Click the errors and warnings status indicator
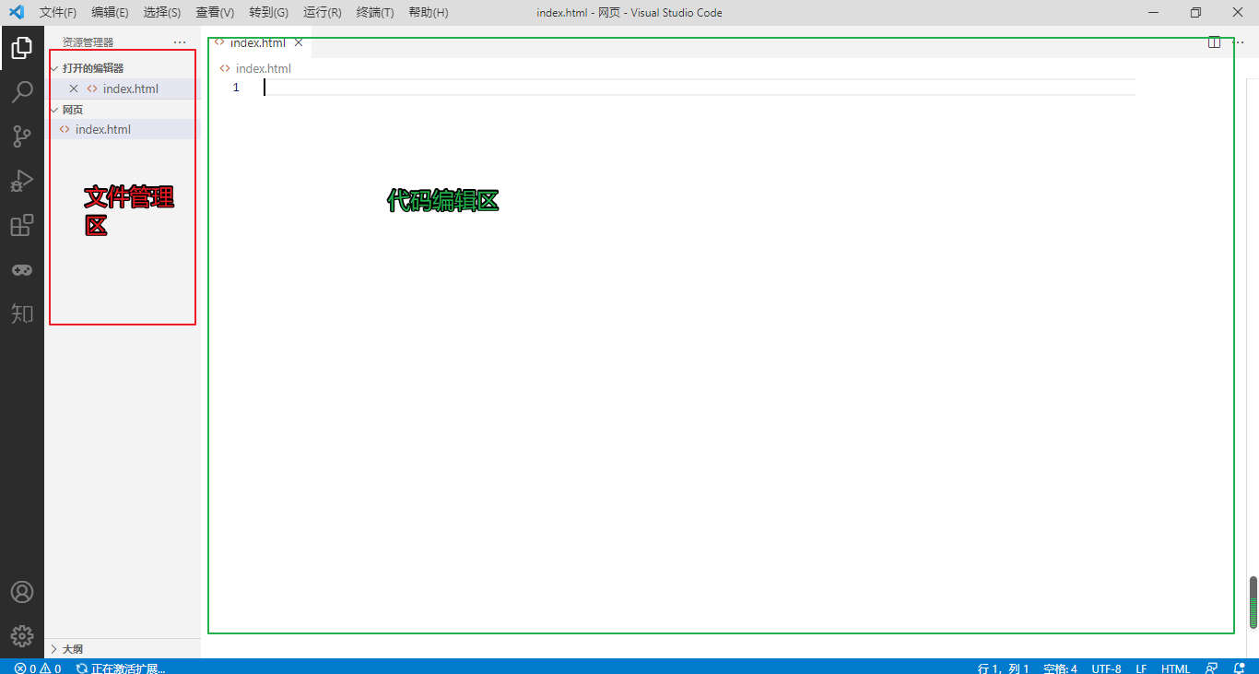Screen dimensions: 1259x674 coord(38,668)
